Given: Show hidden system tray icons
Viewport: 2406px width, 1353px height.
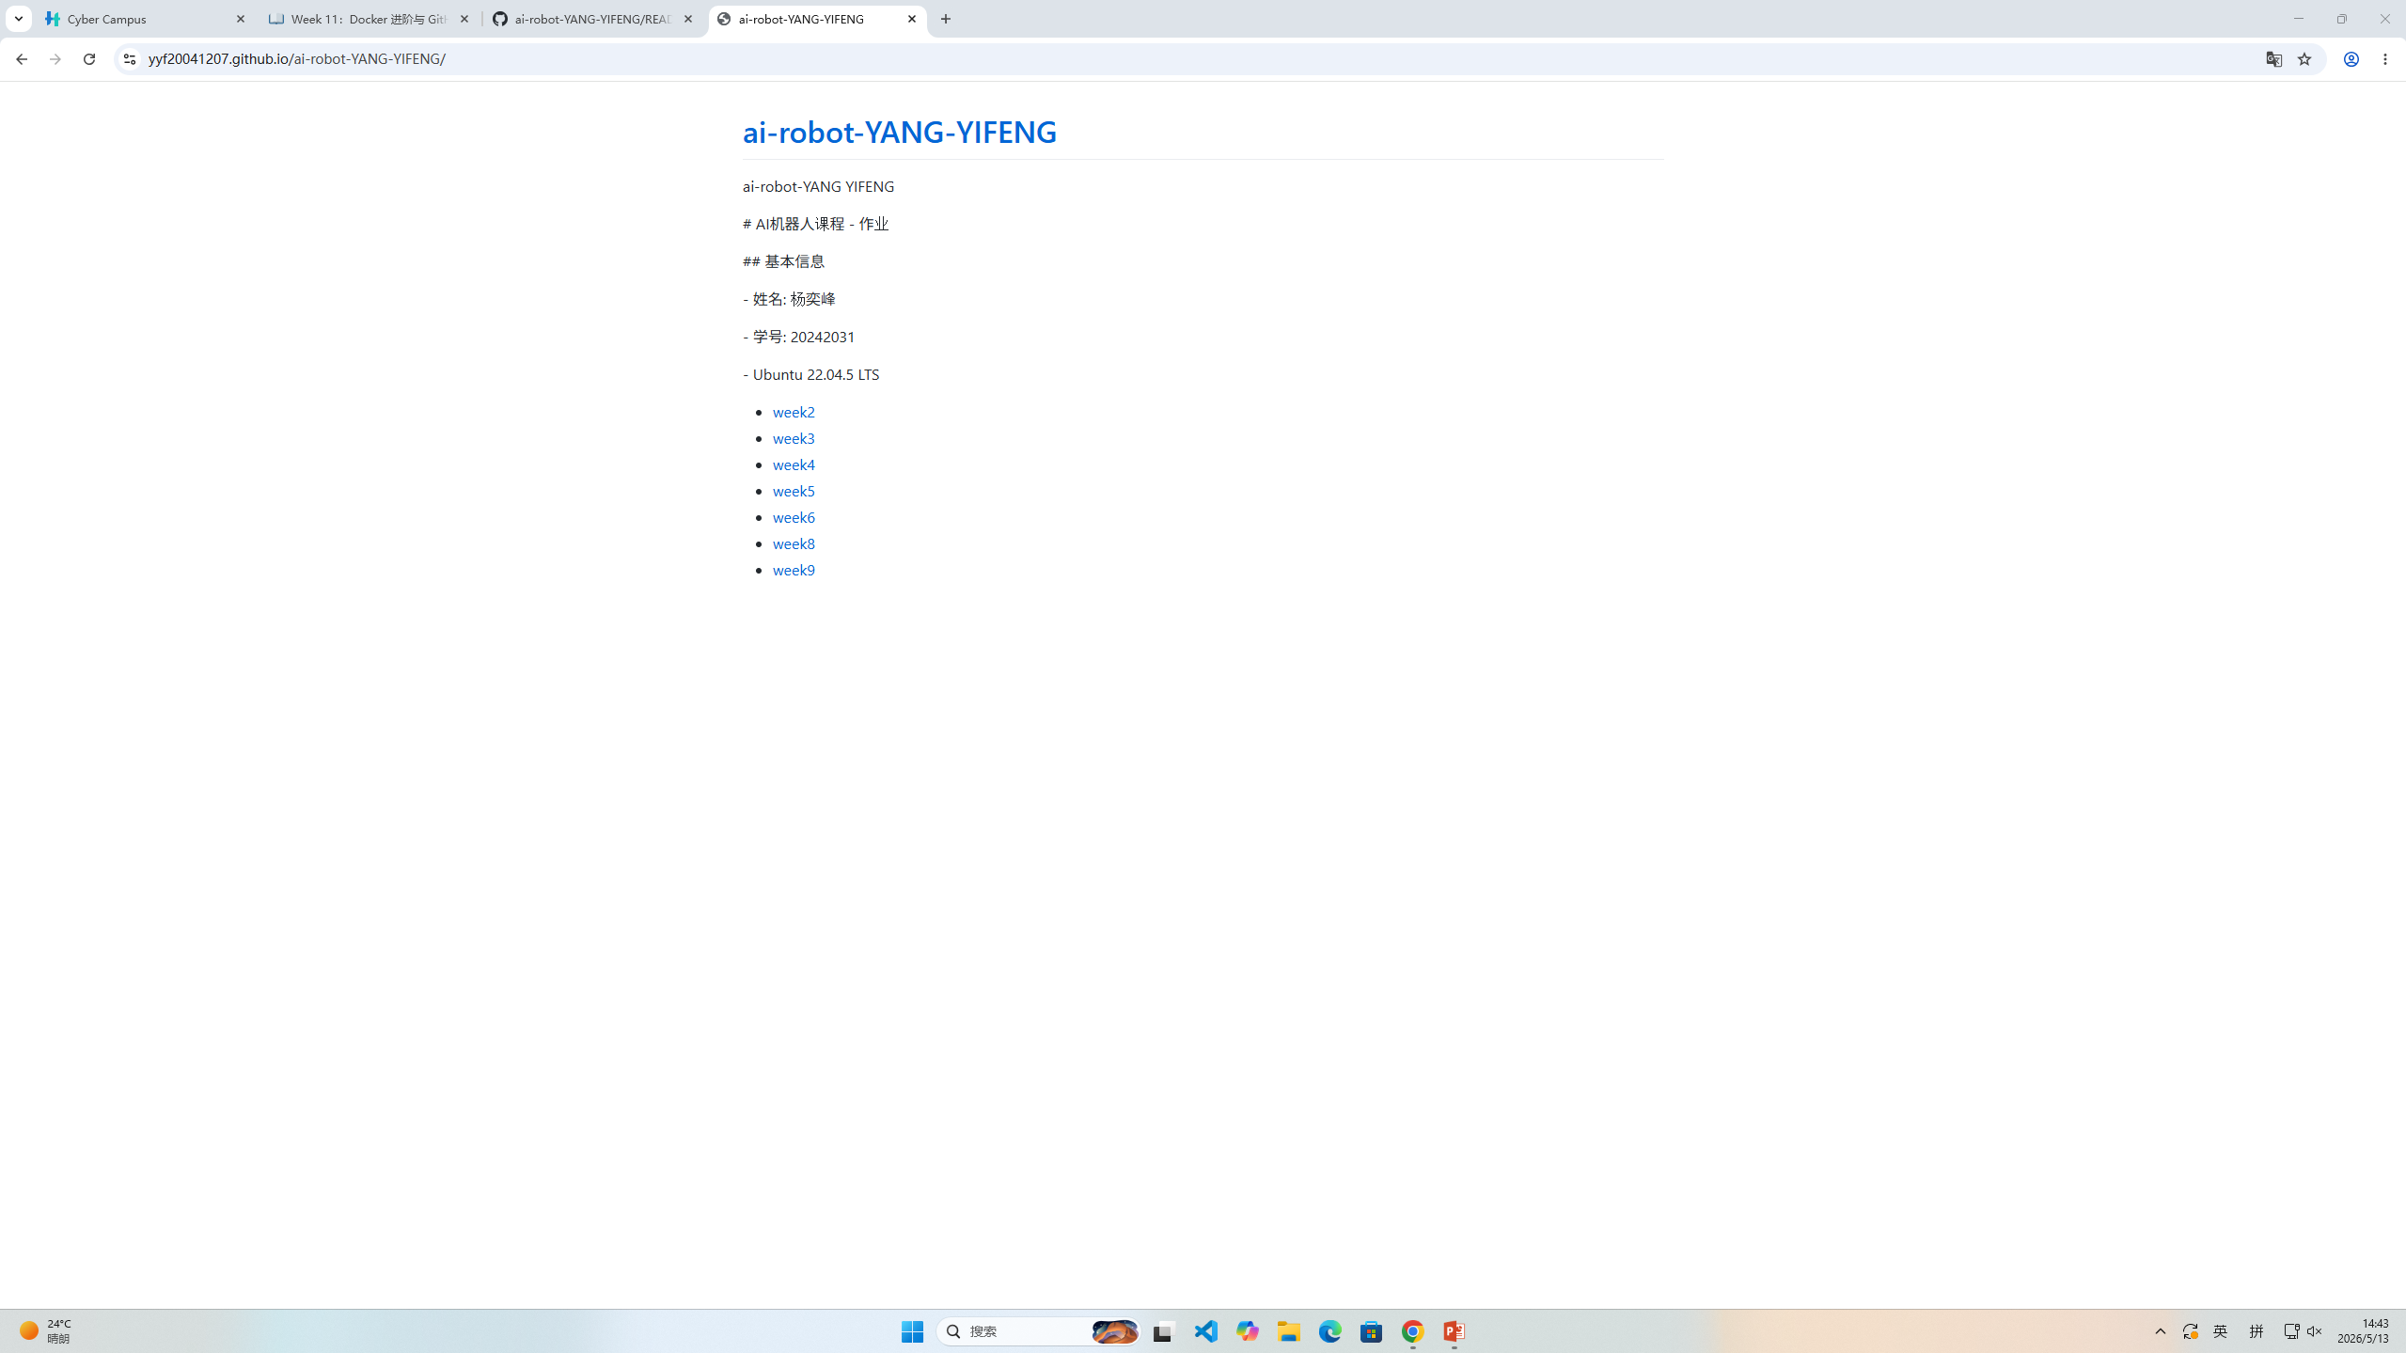Looking at the screenshot, I should (2160, 1331).
